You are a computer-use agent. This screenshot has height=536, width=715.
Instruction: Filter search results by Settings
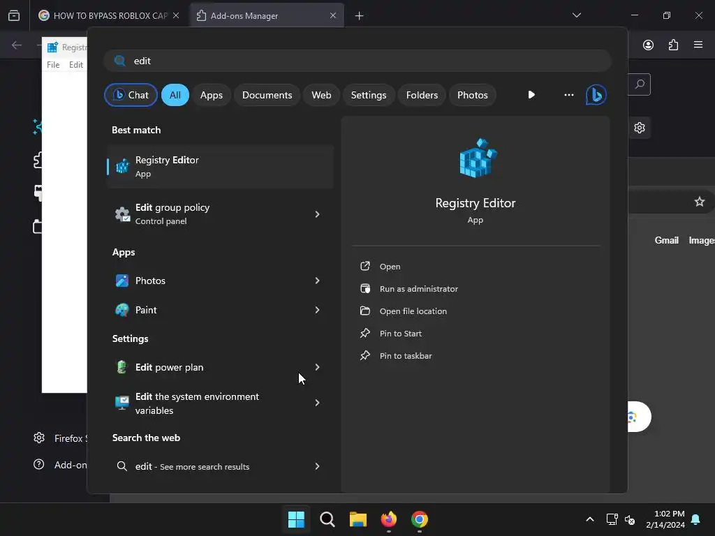coord(369,95)
